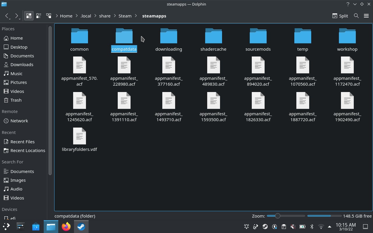Launch Firefox from the taskbar
The width and height of the screenshot is (373, 233).
point(66,226)
